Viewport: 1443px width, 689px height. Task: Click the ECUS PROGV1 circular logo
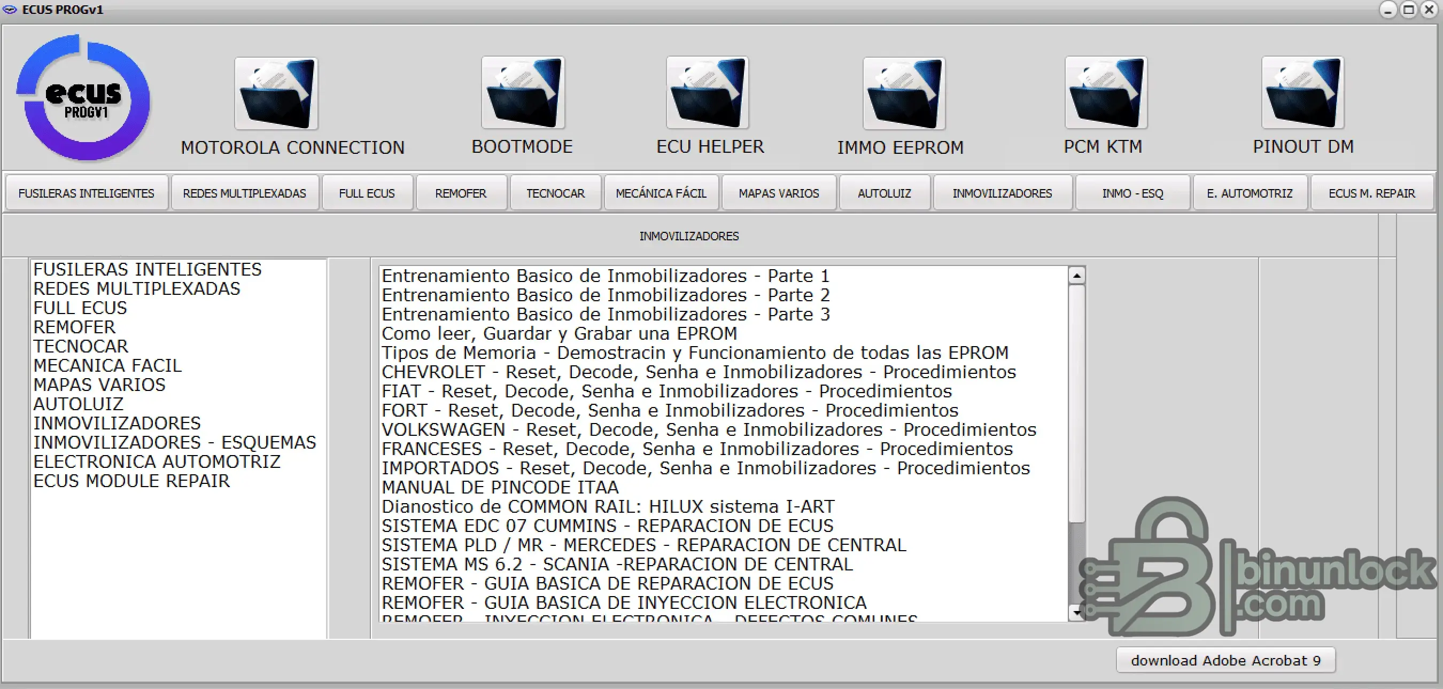pyautogui.click(x=83, y=98)
